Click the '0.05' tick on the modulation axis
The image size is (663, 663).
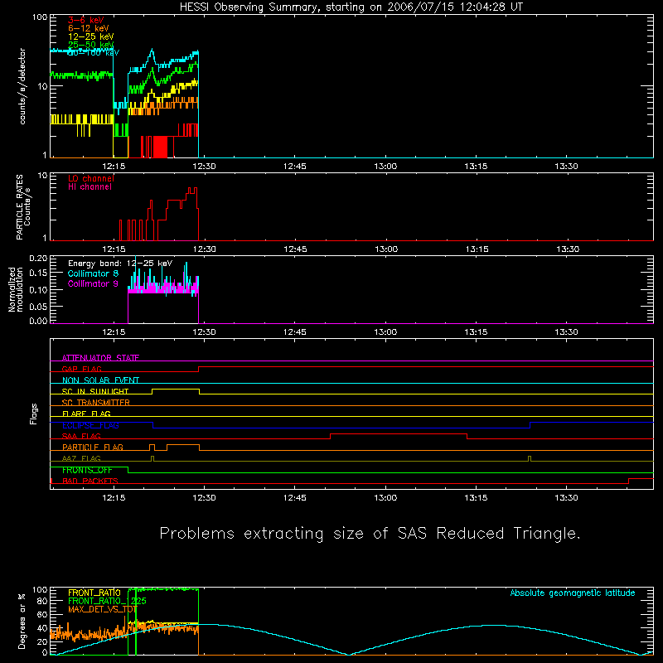pyautogui.click(x=38, y=306)
